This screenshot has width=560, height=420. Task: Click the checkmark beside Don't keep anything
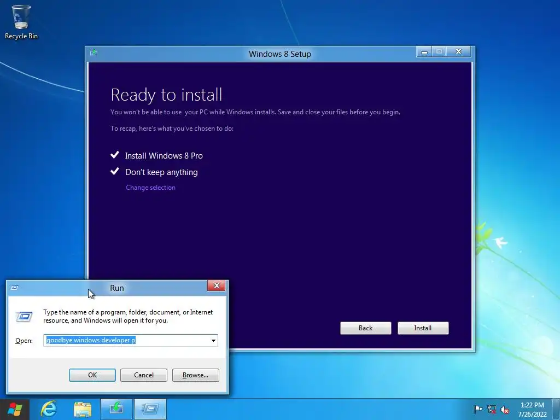pyautogui.click(x=115, y=171)
